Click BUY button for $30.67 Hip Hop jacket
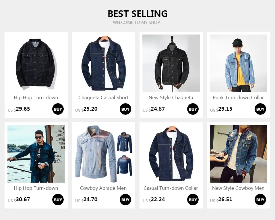Viewport: 275px width, 220px height. (x=58, y=200)
